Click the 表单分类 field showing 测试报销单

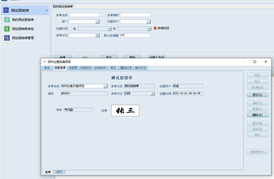(139, 86)
